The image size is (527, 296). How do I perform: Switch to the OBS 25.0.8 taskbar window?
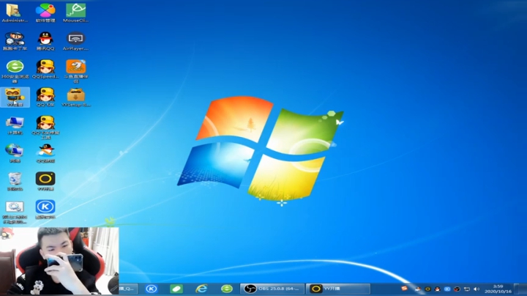272,289
